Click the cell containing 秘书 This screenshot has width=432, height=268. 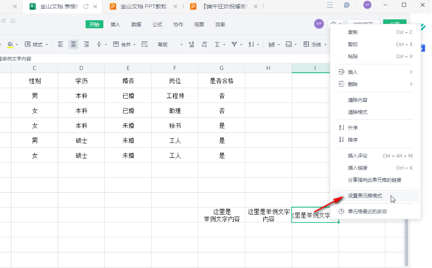coord(175,126)
